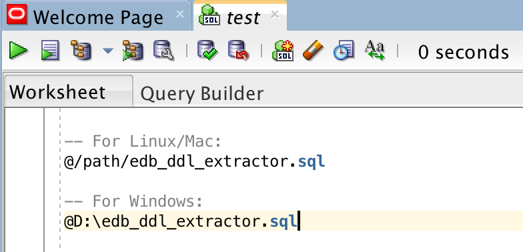
Task: Commit changes with the green check database icon
Action: point(207,51)
